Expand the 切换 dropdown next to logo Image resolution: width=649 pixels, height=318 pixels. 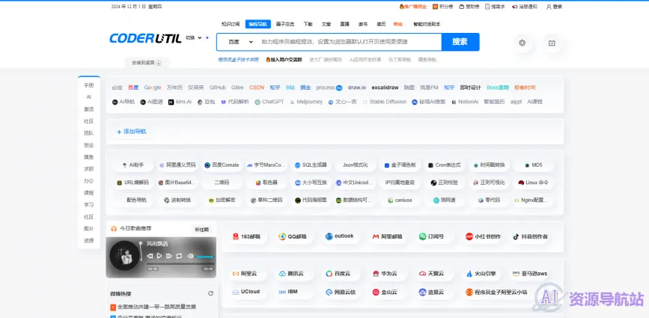194,37
